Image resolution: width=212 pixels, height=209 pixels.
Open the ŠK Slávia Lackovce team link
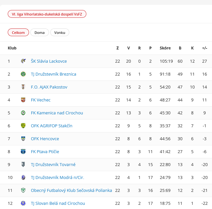(x=49, y=61)
